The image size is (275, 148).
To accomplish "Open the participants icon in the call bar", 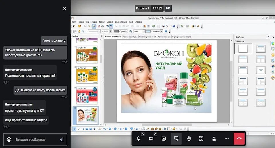I will point(214,139).
